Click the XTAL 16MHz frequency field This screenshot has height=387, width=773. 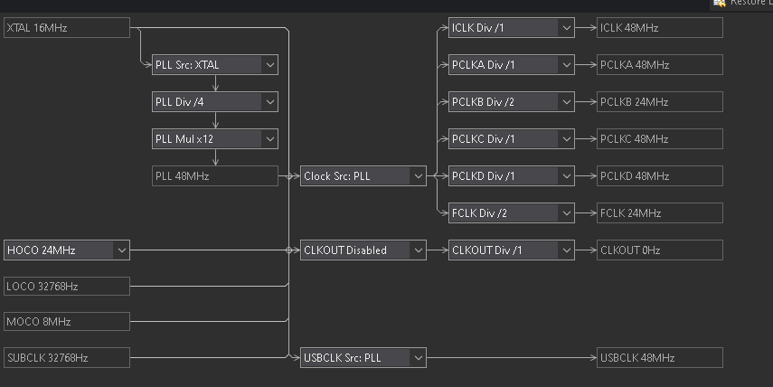tap(67, 28)
